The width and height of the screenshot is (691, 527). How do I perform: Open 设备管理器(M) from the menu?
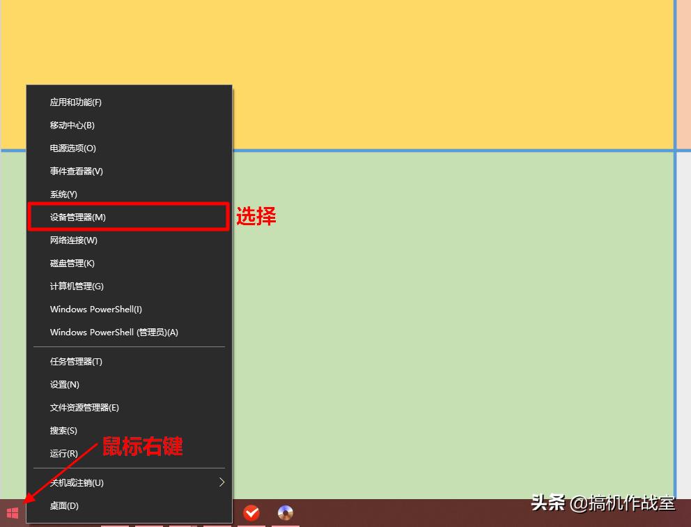[x=77, y=217]
